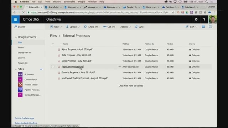Viewport: 228px width, 128px height.
Task: Open Gamma Proposal - June 2016.pdf
Action: coord(78,73)
